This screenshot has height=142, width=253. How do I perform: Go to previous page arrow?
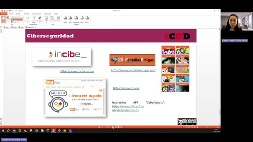(x=102, y=127)
